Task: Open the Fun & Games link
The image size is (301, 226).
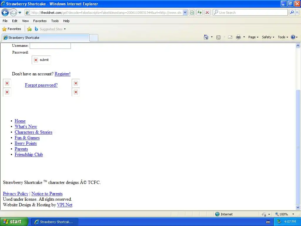Action: tap(27, 138)
